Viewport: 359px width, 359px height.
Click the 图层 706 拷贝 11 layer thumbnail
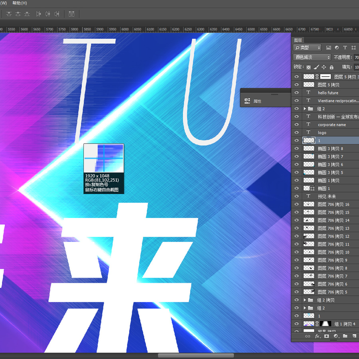[309, 244]
